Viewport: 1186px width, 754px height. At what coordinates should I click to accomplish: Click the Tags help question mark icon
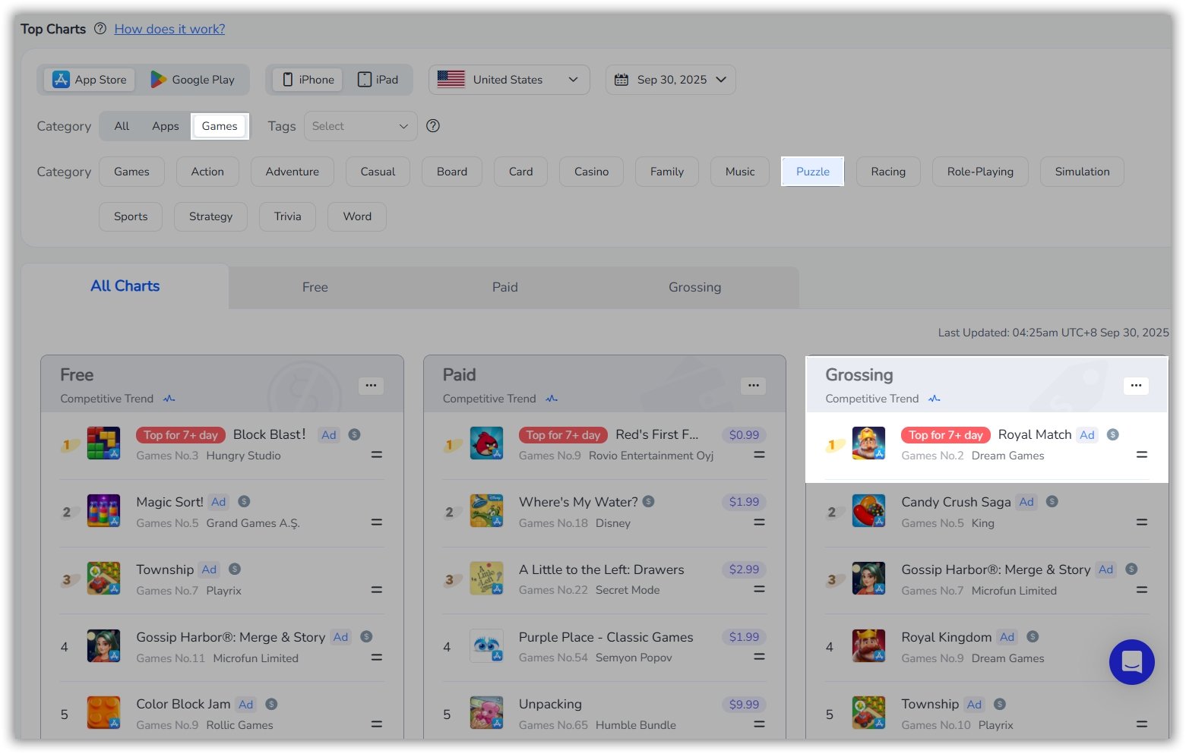433,126
